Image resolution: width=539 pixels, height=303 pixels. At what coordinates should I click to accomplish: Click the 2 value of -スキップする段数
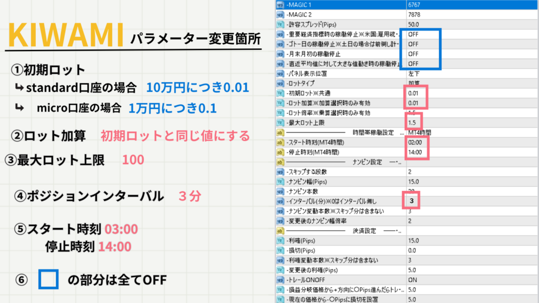click(x=410, y=172)
